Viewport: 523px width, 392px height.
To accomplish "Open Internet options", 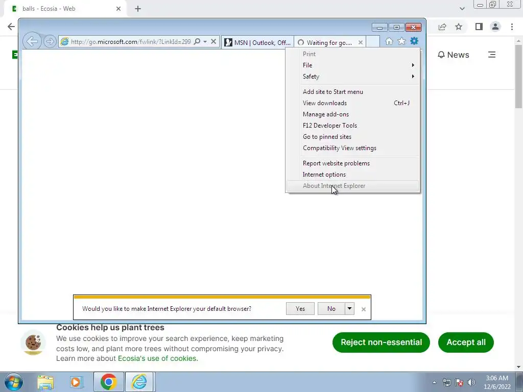I will click(x=353, y=175).
